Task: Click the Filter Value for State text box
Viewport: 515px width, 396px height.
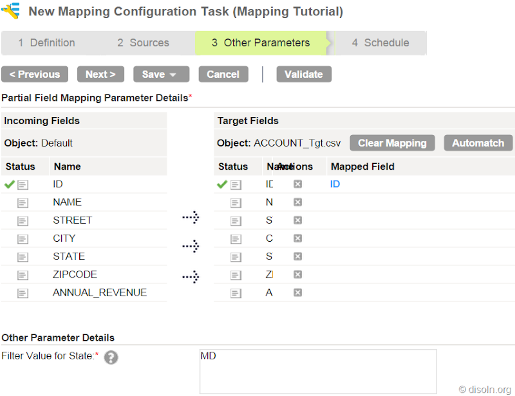Action: (x=318, y=371)
